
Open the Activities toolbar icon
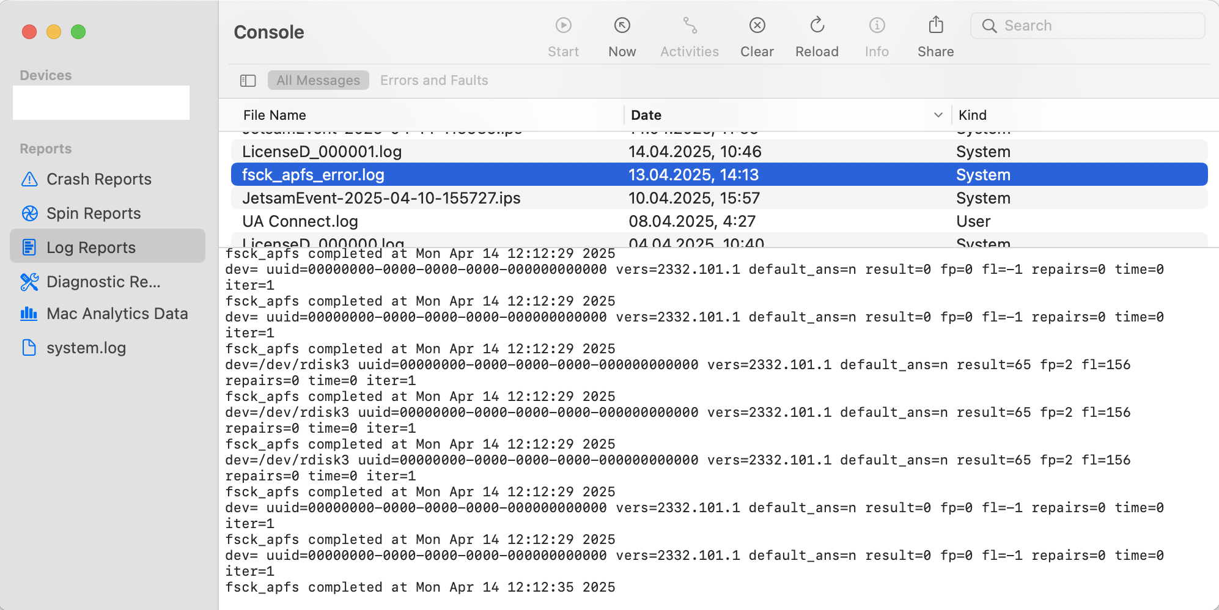pos(690,26)
